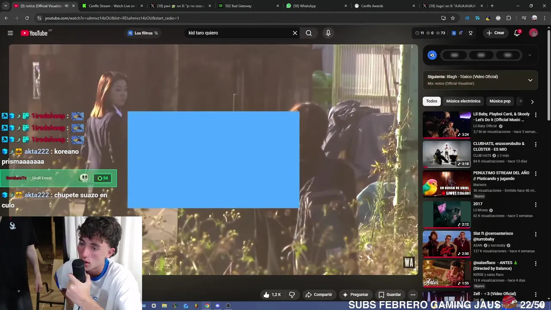Open File Explorer folder in the taskbar
The image size is (551, 310).
[x=164, y=306]
